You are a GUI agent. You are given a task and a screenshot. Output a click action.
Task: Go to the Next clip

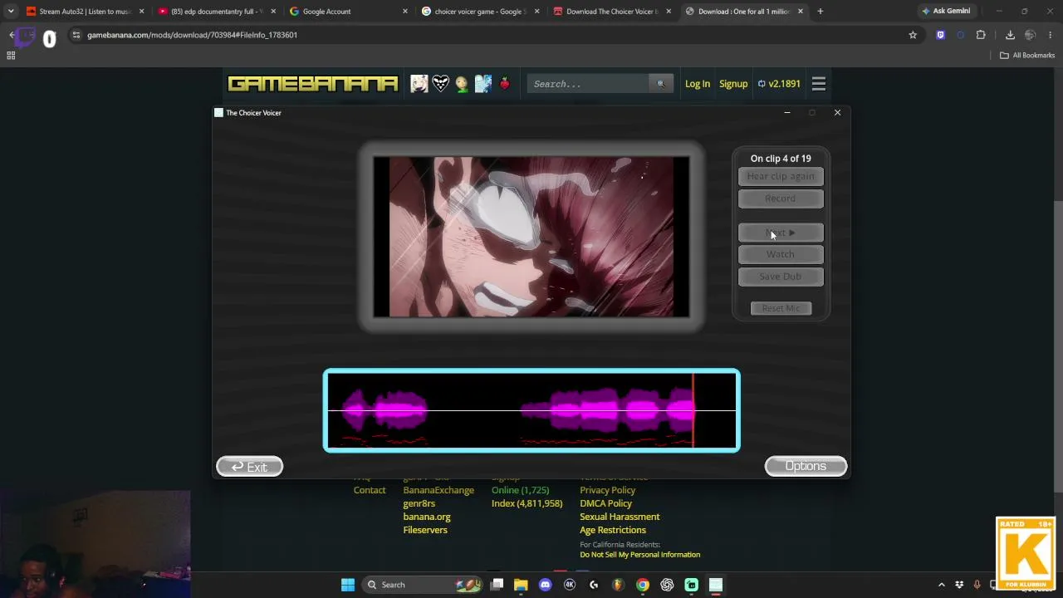click(781, 233)
